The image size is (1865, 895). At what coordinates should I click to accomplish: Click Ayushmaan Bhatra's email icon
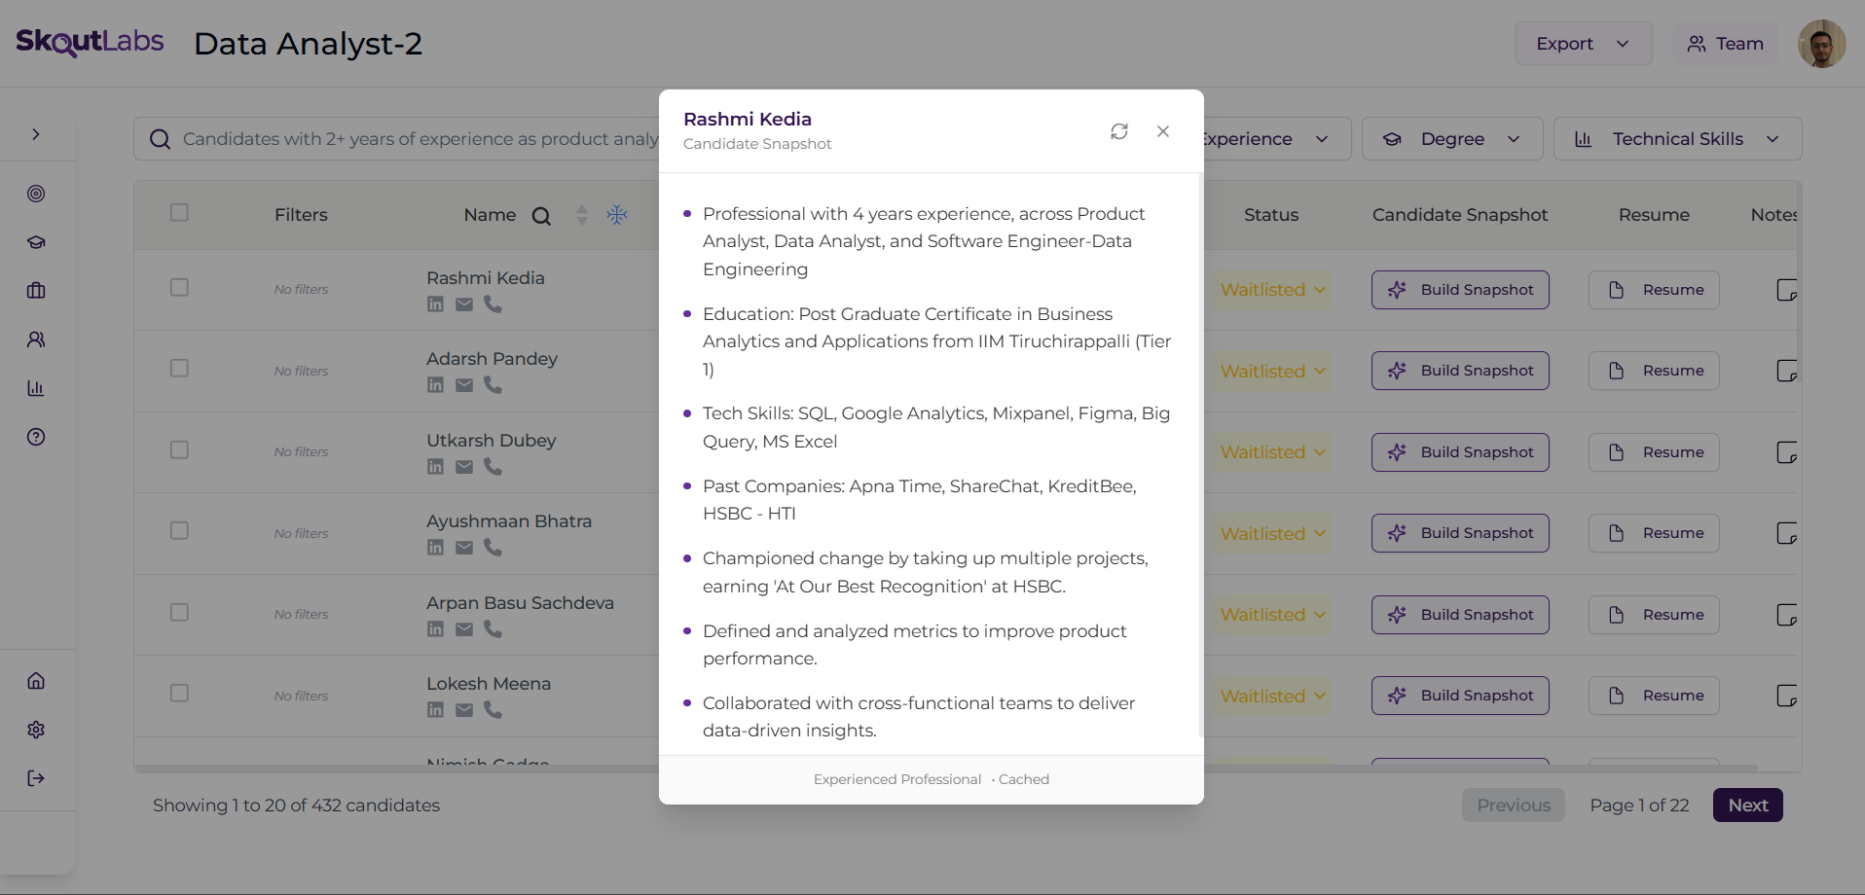click(464, 548)
